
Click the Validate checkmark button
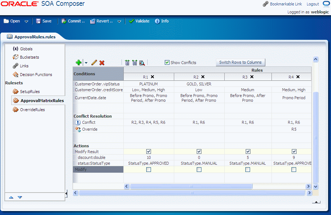tap(139, 21)
